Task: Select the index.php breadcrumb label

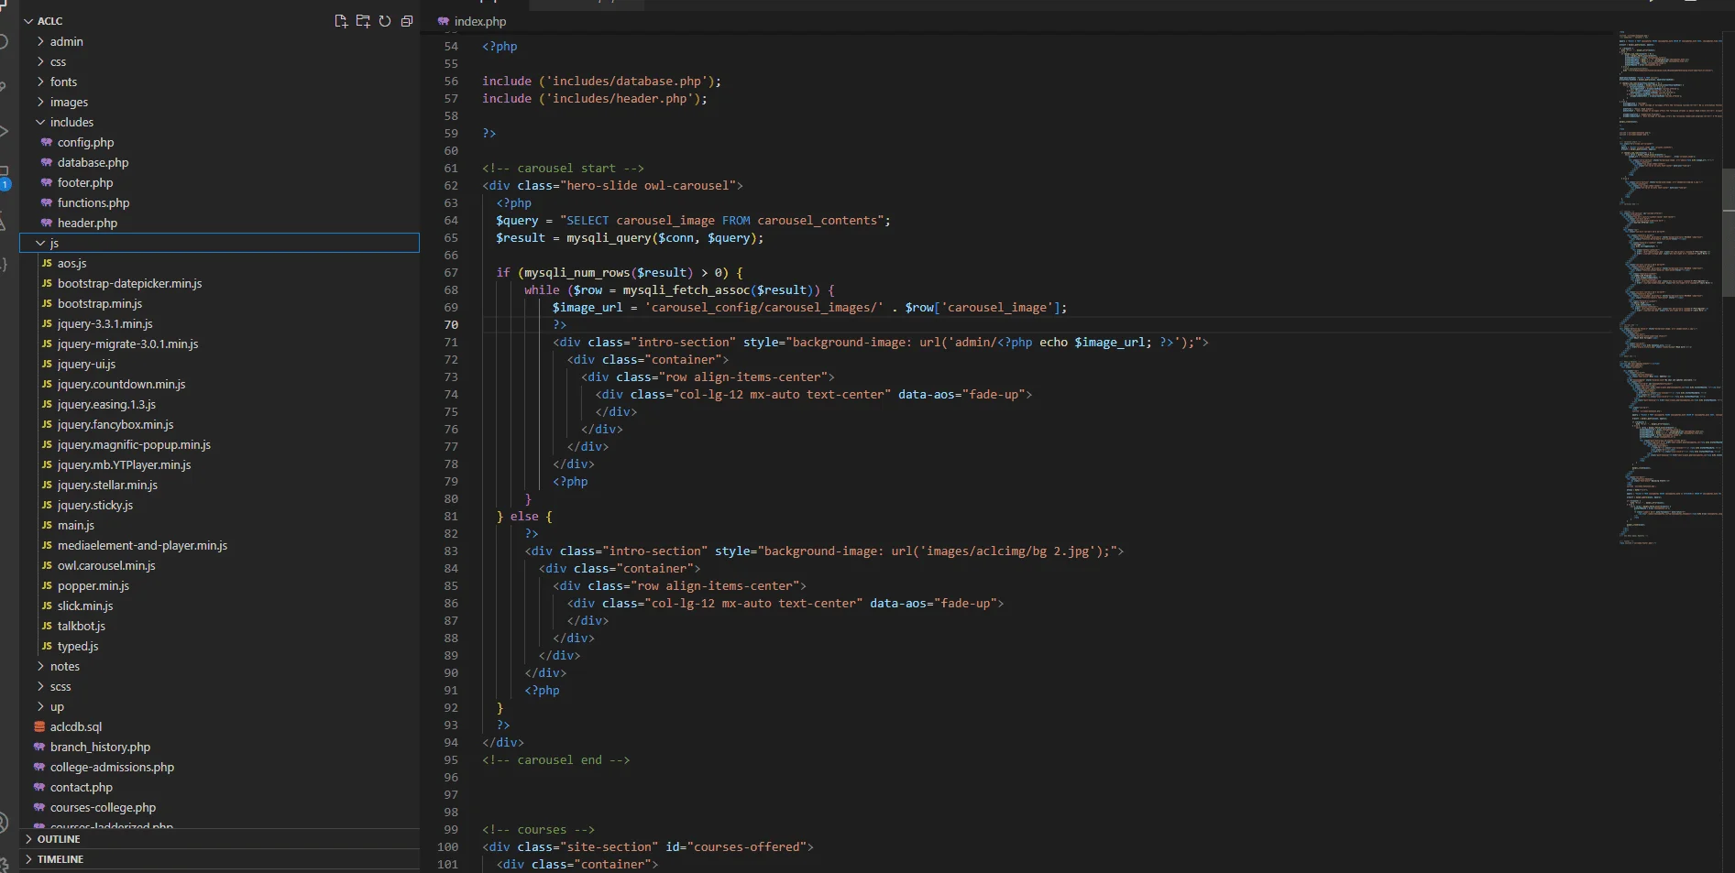Action: tap(480, 21)
